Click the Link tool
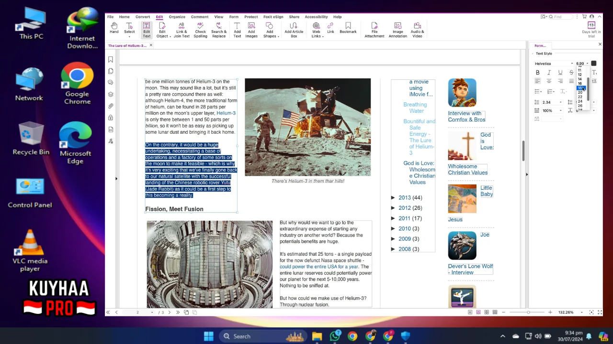The height and width of the screenshot is (344, 613). [330, 28]
